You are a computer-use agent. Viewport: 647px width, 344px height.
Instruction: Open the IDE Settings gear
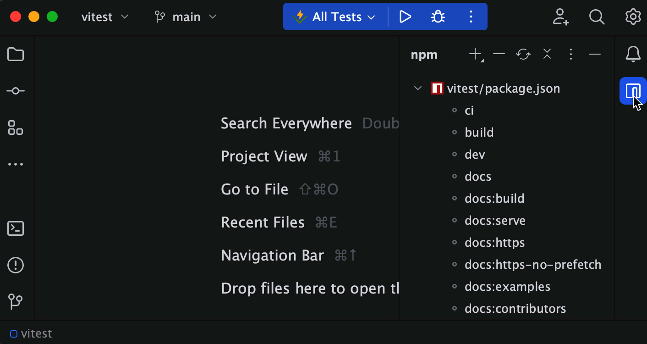coord(633,17)
